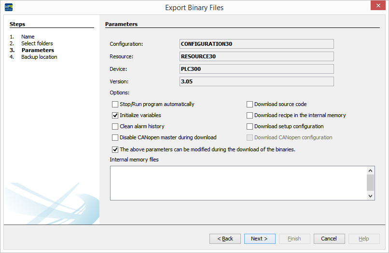Click the Resource field RESOURCE30
The image size is (389, 253).
pyautogui.click(x=256, y=56)
